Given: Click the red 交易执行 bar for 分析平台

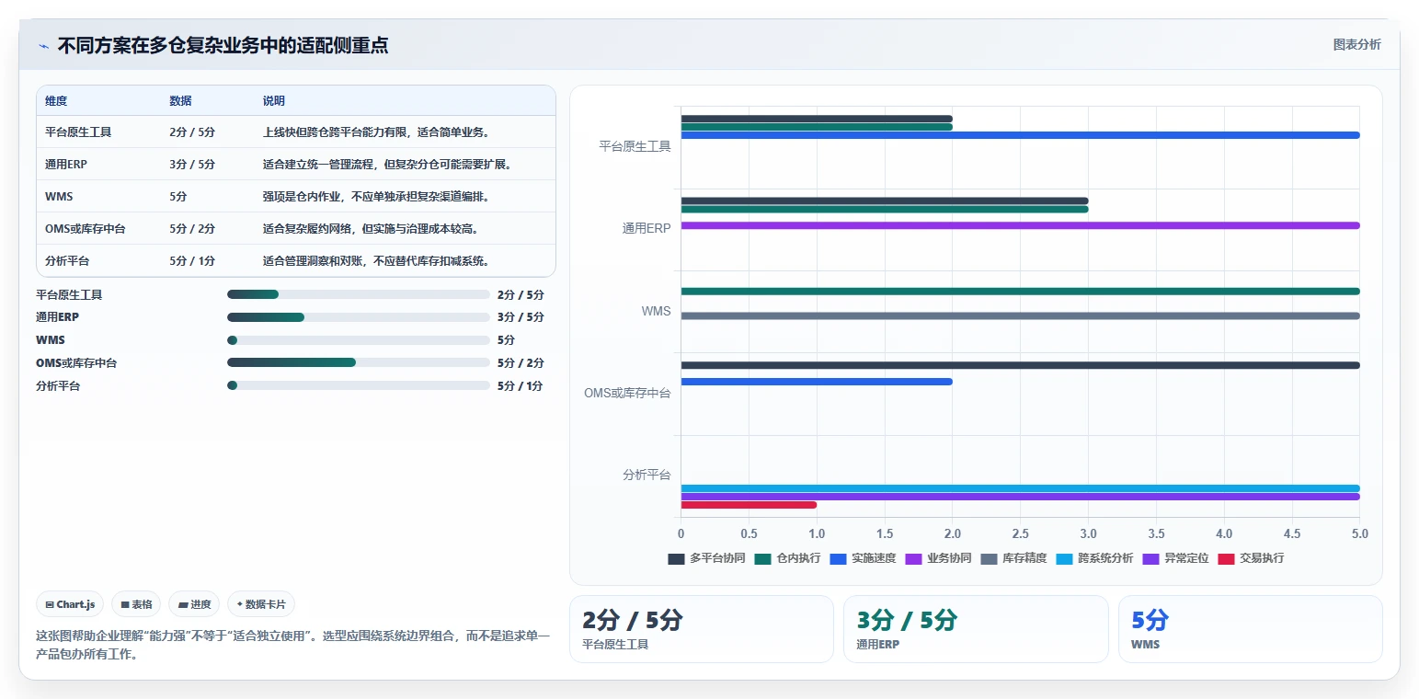Looking at the screenshot, I should (749, 505).
